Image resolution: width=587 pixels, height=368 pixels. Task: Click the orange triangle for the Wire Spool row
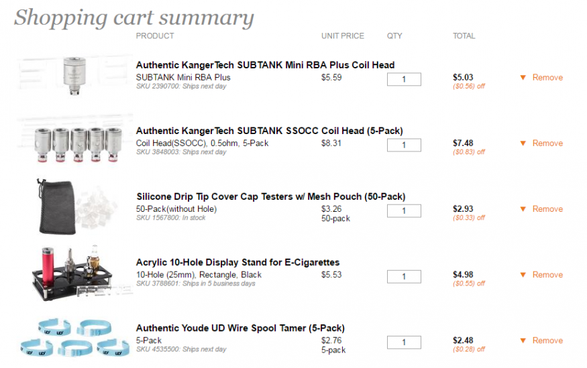point(523,341)
